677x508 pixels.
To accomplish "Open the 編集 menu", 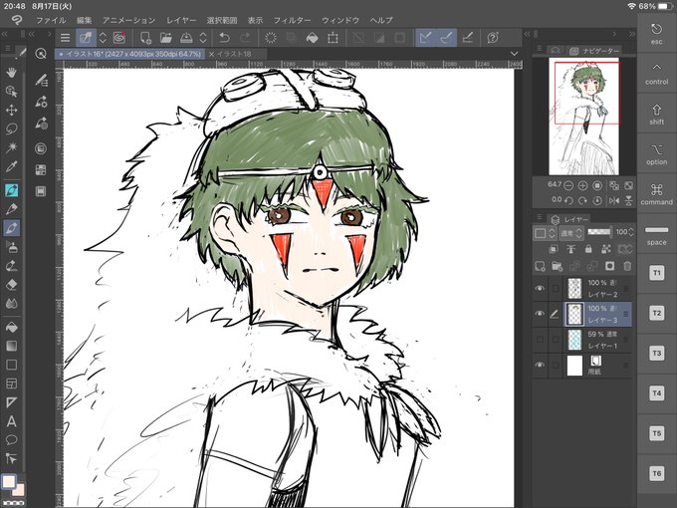I will [85, 20].
